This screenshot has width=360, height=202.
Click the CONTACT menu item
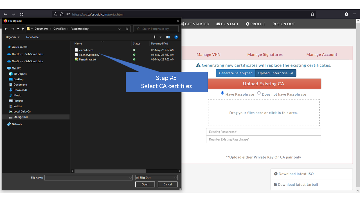(227, 24)
